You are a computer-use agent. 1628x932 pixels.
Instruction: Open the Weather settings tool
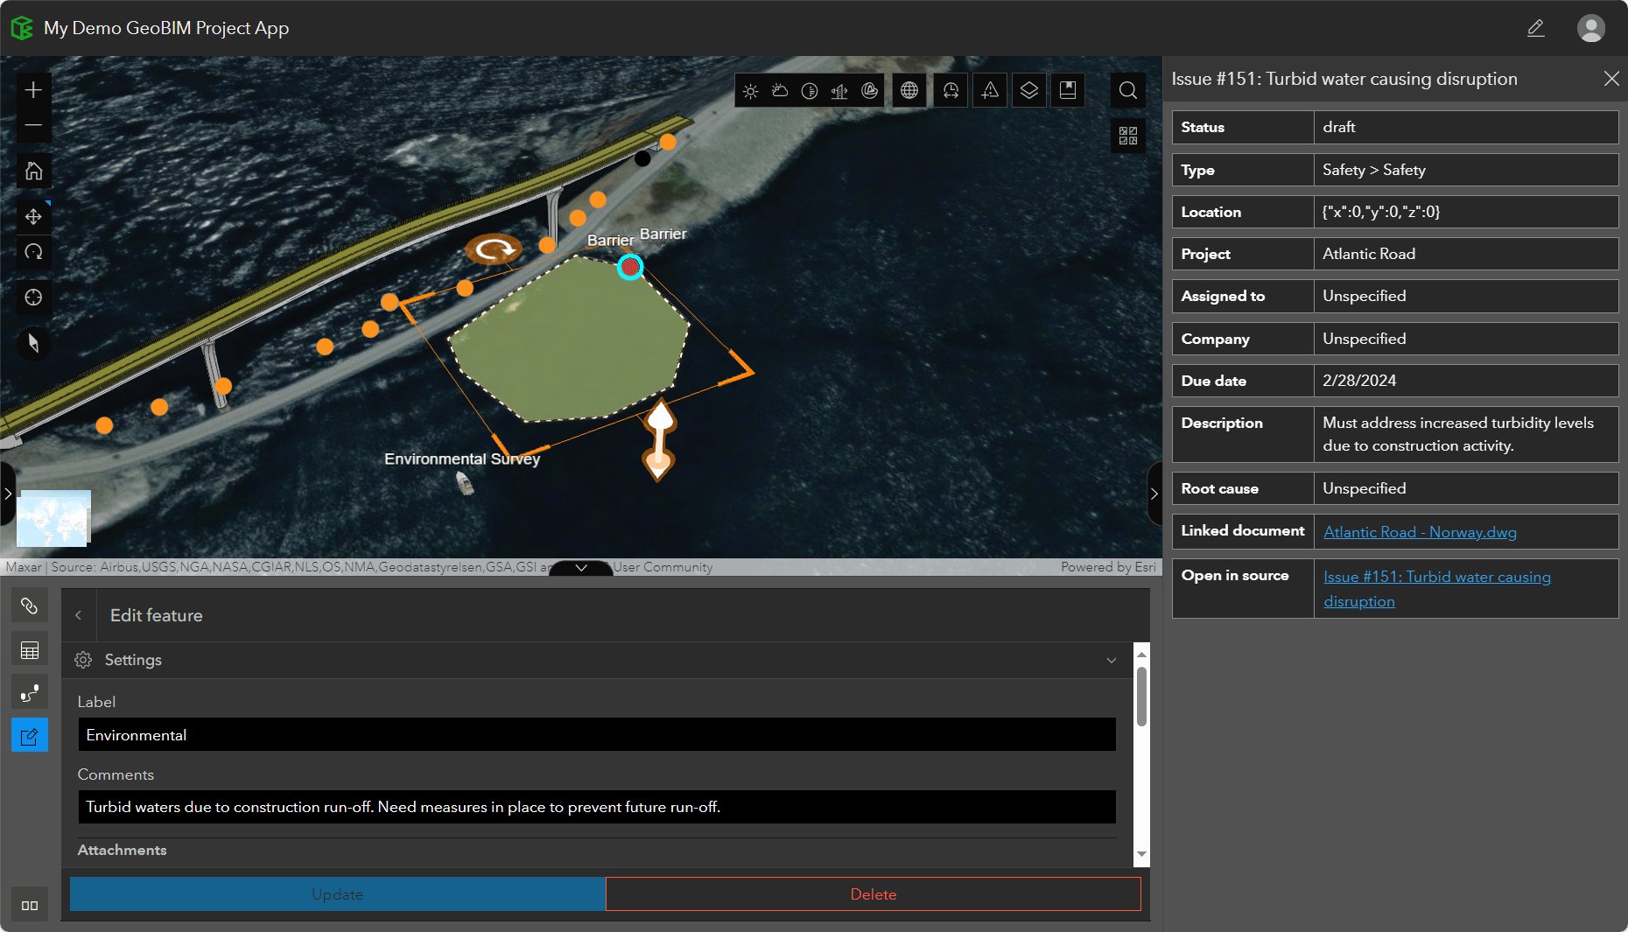(780, 89)
